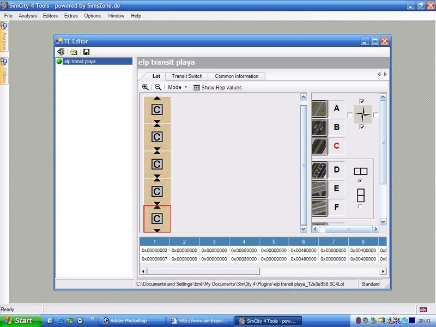Click cell 0x00000002 in column 1
Image resolution: width=436 pixels, height=327 pixels.
click(x=155, y=250)
